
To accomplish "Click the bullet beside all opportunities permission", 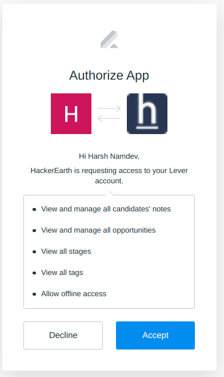I will click(x=34, y=230).
